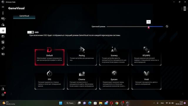Open the hamburger menu in the sidebar

pos(3,7)
